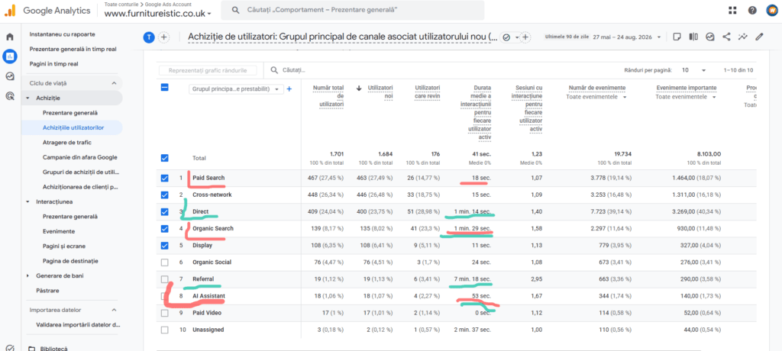Viewport: 782px width, 351px height.
Task: Open Toate evenimentele under Număr de evenimente
Action: pos(596,97)
